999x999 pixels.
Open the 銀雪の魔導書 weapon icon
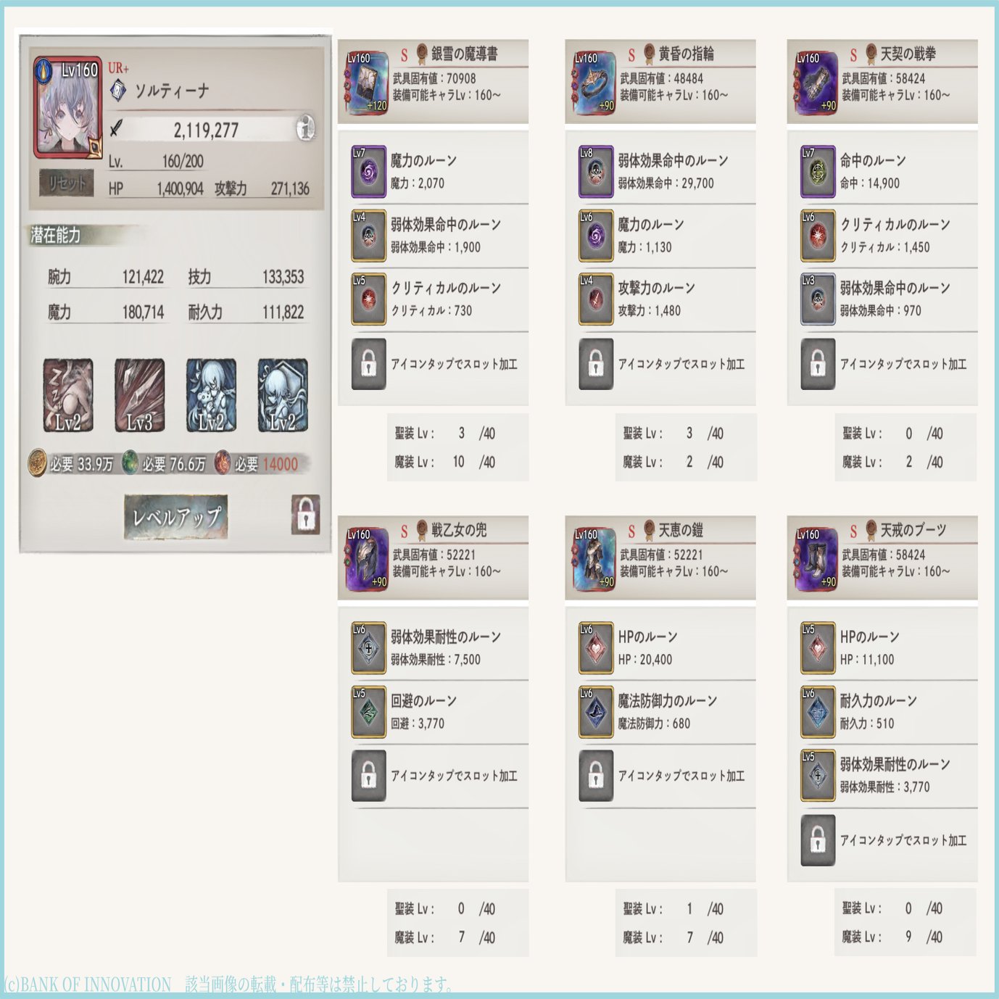pos(367,83)
